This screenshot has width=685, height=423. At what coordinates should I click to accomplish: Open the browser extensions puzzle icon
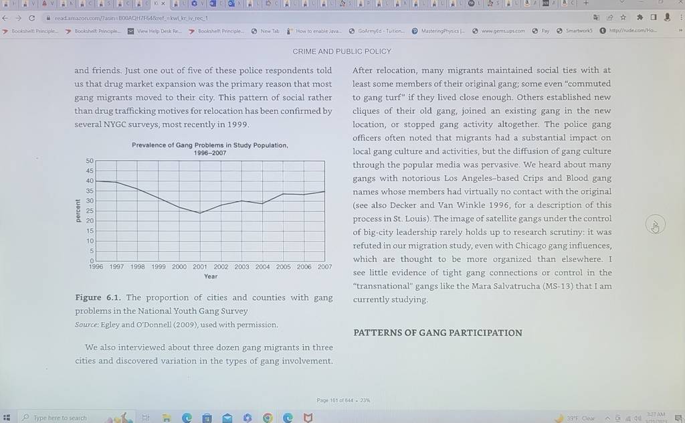pos(640,17)
